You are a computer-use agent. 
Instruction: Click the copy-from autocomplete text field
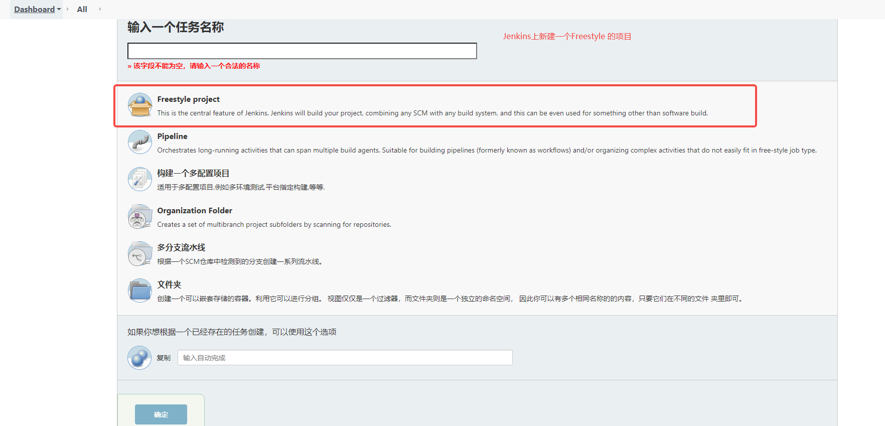pyautogui.click(x=345, y=358)
